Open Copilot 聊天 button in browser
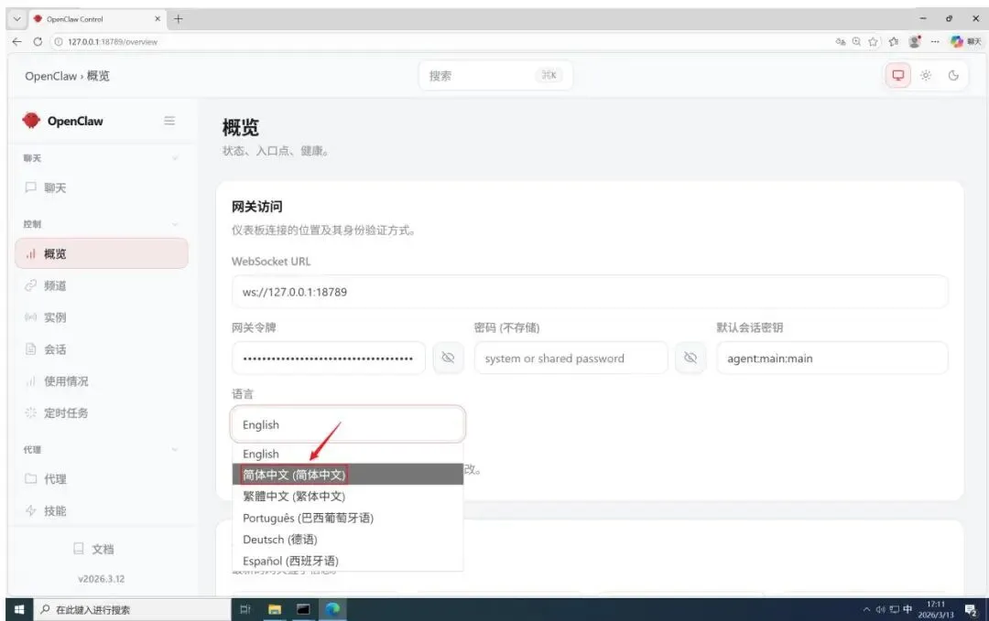989x621 pixels. coord(966,41)
